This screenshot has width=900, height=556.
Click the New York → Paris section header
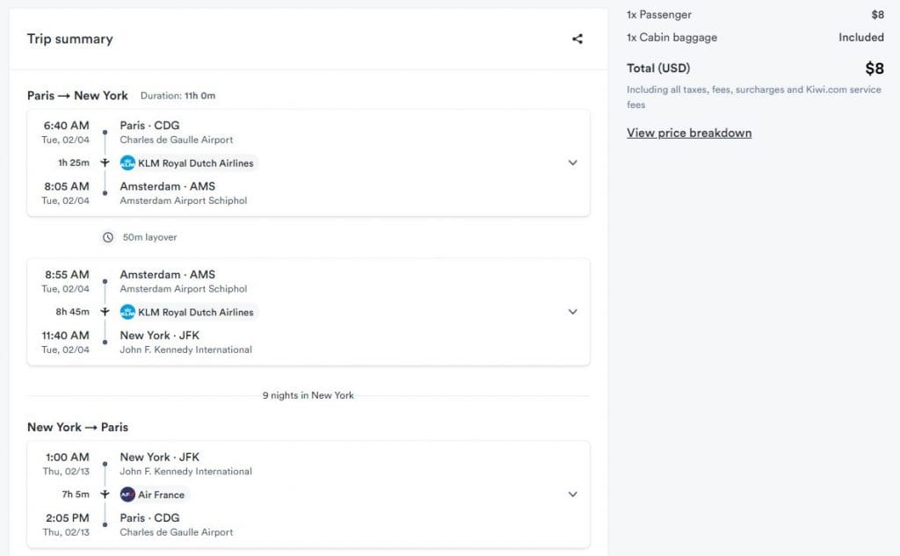(78, 426)
